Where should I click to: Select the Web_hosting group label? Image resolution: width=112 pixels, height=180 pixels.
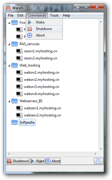click(x=30, y=65)
